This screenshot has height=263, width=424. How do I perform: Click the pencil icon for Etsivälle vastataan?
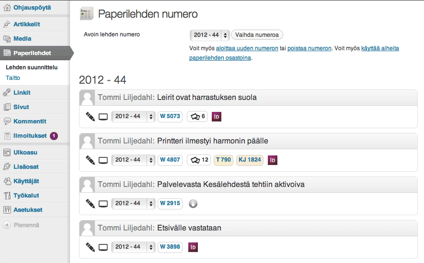pyautogui.click(x=91, y=247)
